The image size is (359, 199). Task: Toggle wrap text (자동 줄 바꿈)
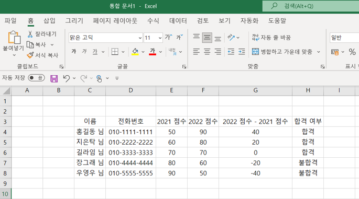coord(271,38)
